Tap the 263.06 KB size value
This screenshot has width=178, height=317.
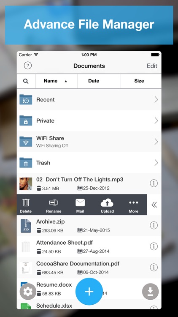pos(53,230)
